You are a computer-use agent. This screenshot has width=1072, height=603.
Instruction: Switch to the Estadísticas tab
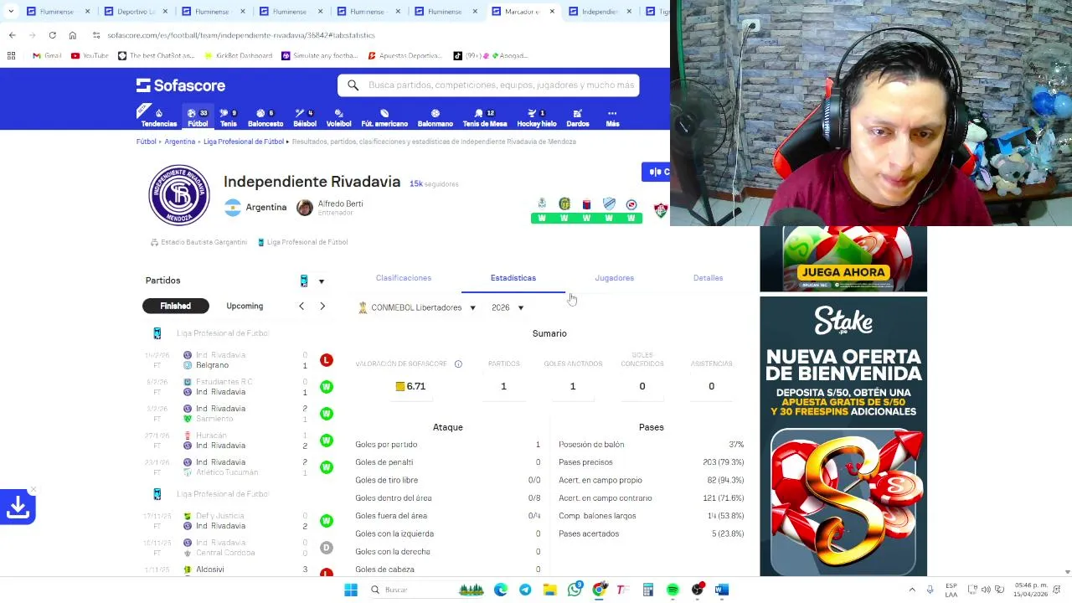(x=513, y=278)
